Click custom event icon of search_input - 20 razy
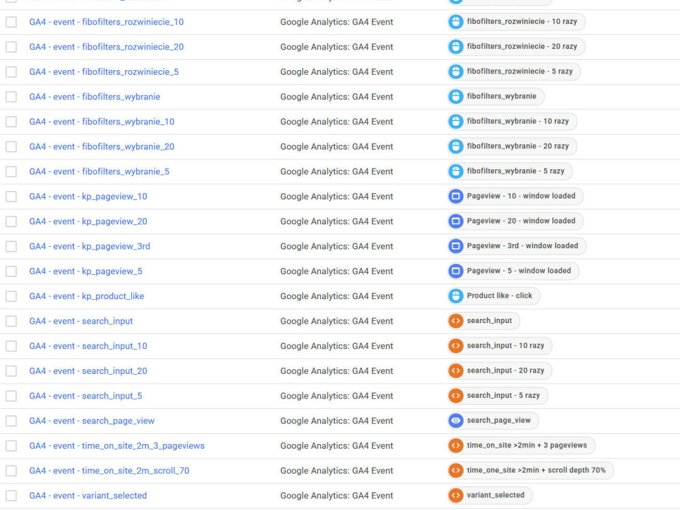Screen dimensions: 680x510 [x=456, y=371]
